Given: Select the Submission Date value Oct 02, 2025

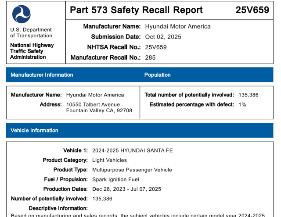Looking at the screenshot, I should click(x=163, y=37).
